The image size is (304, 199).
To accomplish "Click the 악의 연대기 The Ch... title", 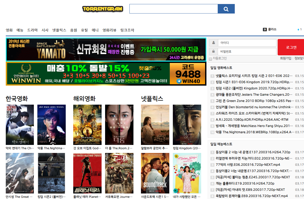I will (x=20, y=148).
